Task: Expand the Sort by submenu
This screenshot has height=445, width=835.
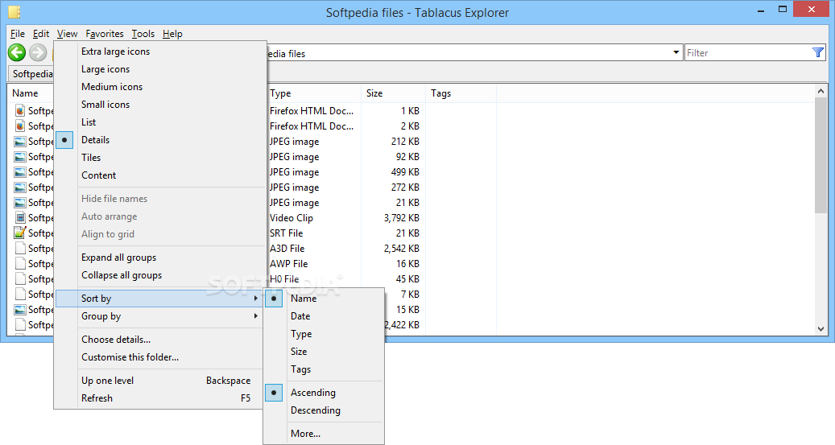Action: (x=159, y=299)
